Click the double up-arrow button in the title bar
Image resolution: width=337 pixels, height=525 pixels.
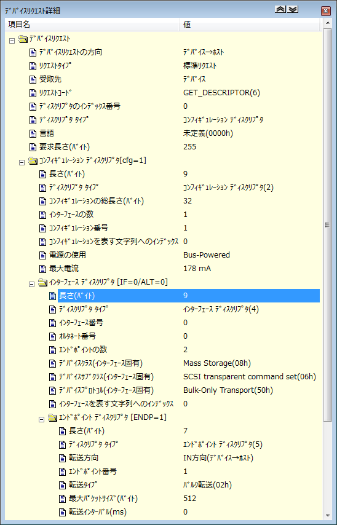tap(280, 10)
